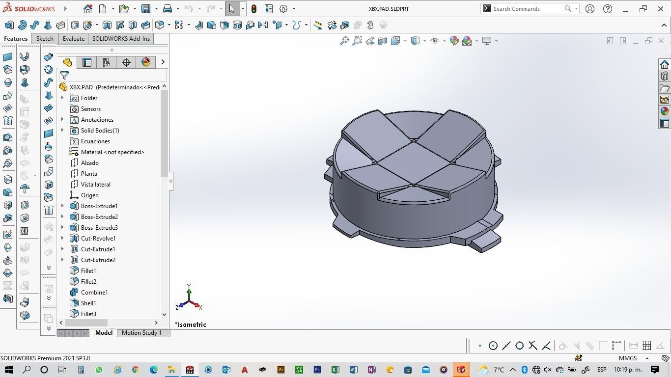Open the SOLIDWORKS Add-Ins tab
Viewport: 671px width, 377px height.
(x=121, y=39)
